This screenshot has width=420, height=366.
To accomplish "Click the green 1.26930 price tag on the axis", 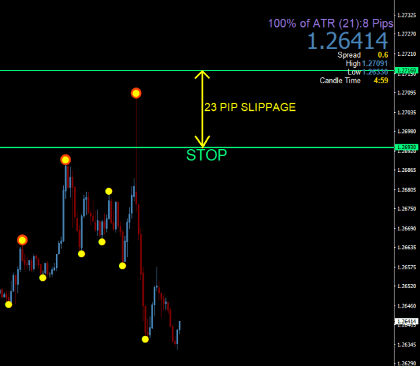I will pos(407,147).
